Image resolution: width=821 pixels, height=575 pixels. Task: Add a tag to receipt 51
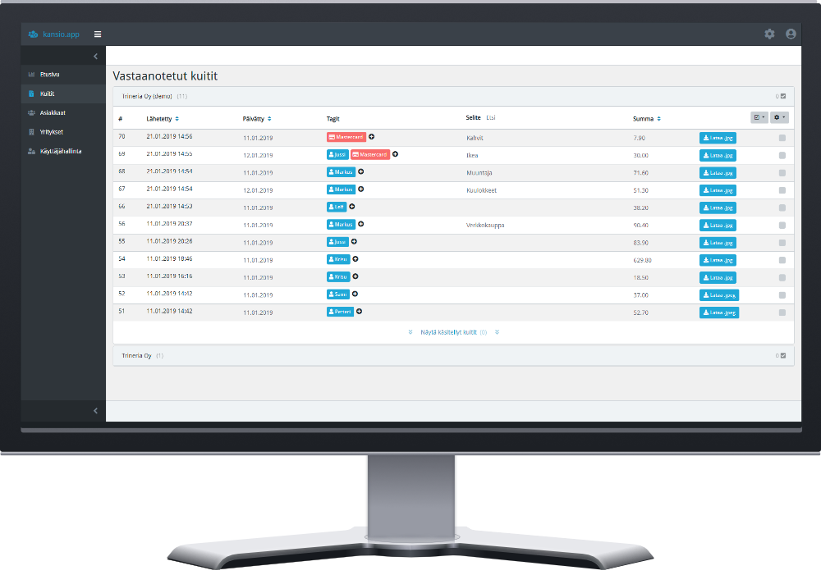(359, 312)
